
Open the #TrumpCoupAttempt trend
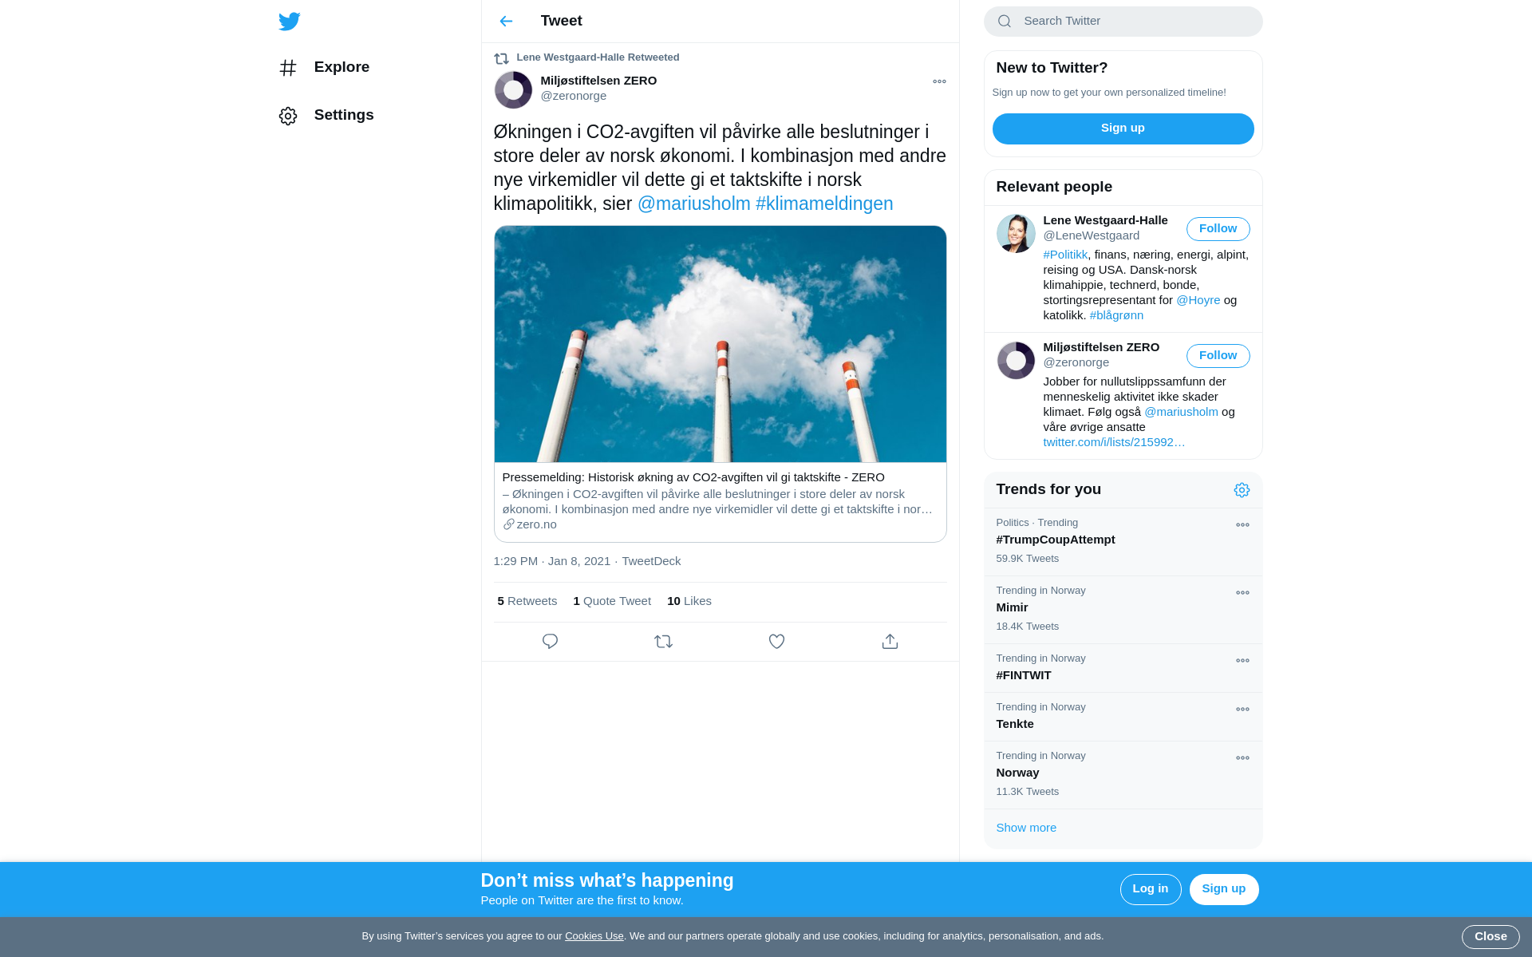coord(1055,540)
